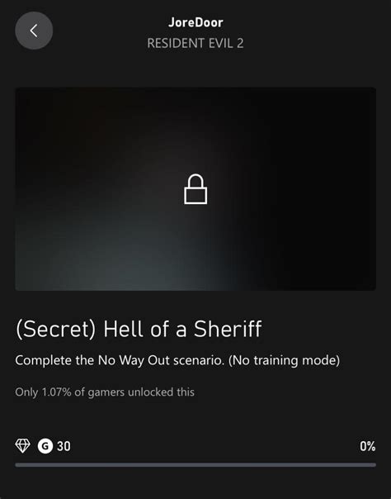Screen dimensions: 391x499
Task: Go back using the chevron arrow button
Action: pos(34,31)
